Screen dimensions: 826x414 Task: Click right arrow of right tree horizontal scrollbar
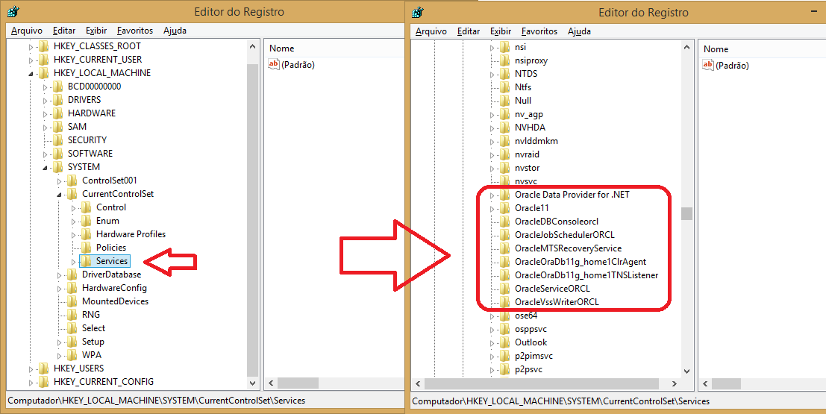coord(675,383)
